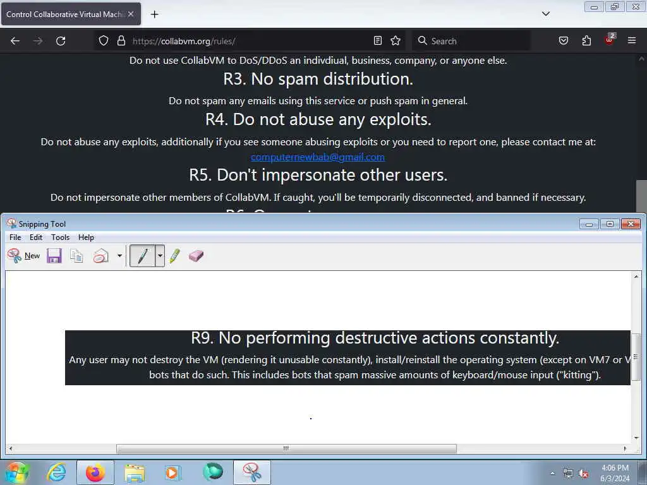Switch to Snipping Tool in the taskbar
Viewport: 647px width, 485px height.
point(252,472)
